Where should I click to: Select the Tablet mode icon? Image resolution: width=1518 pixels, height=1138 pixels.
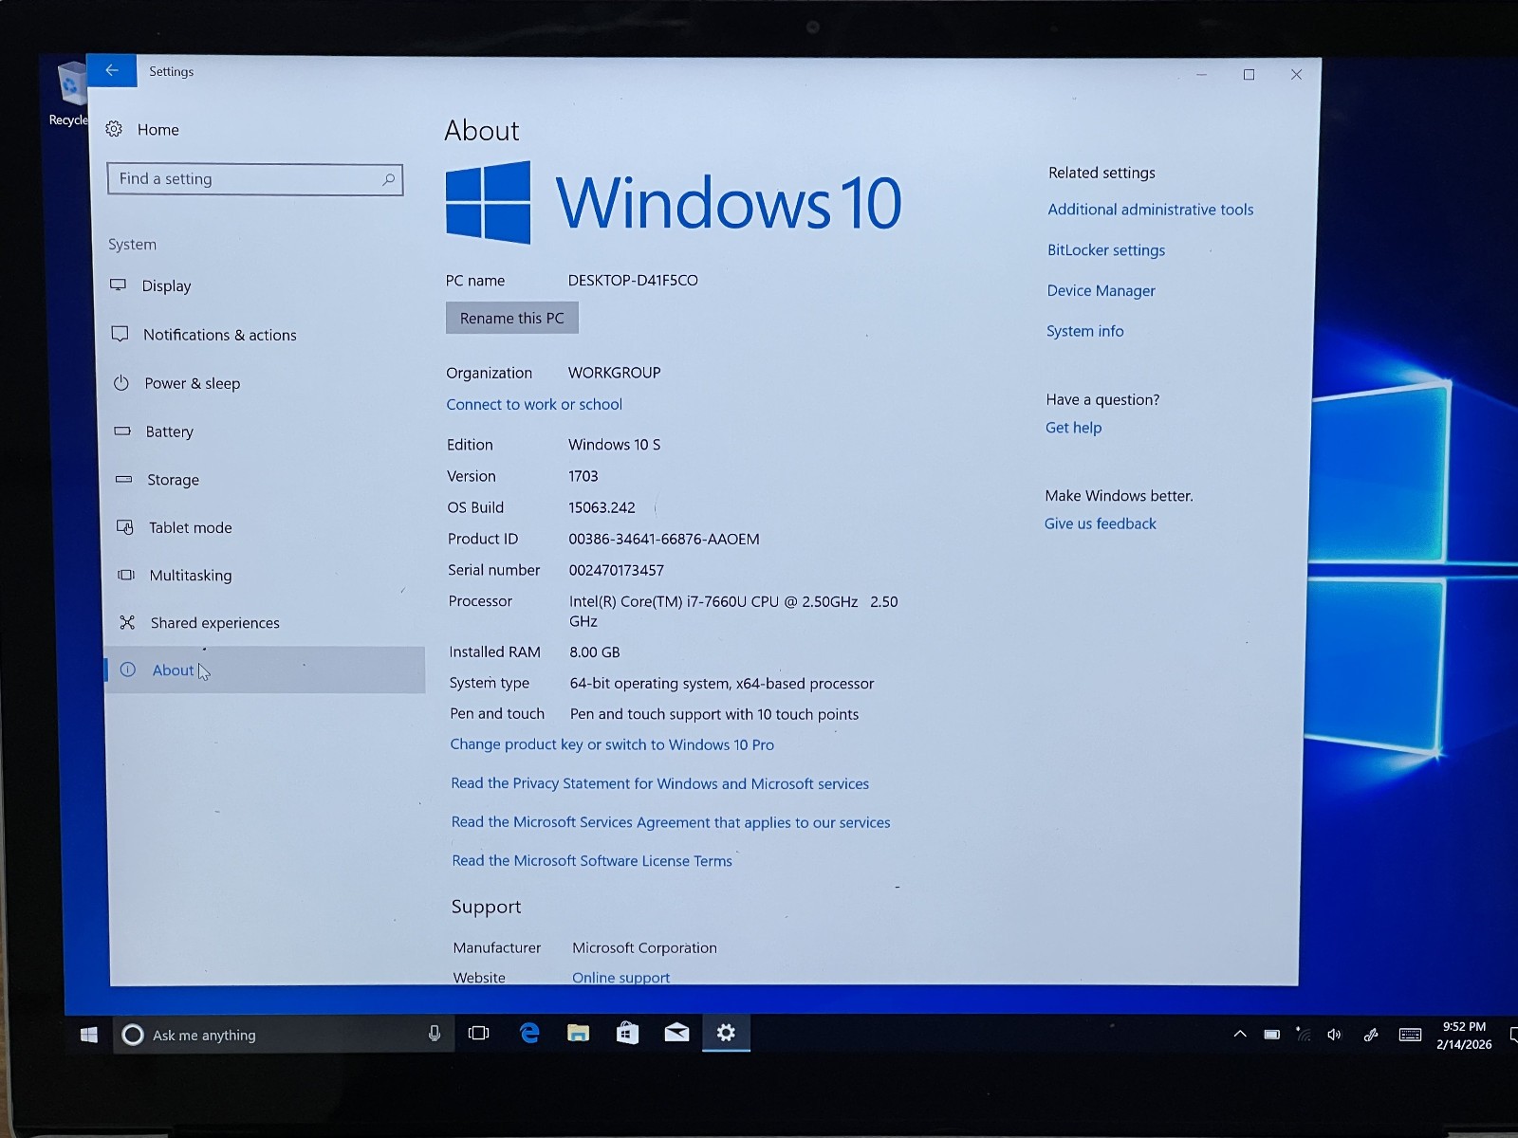[125, 527]
